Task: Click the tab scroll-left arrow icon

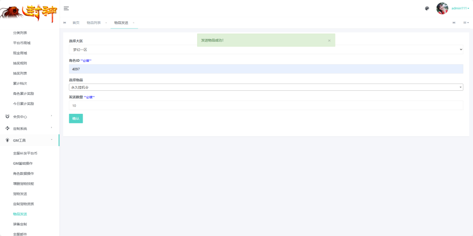Action: click(65, 23)
